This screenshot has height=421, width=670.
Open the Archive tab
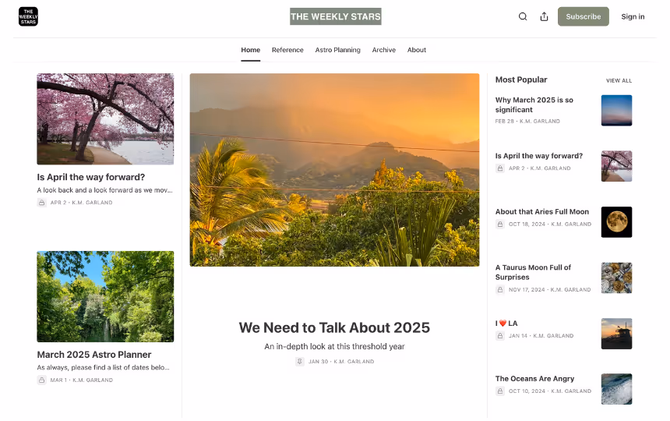click(x=384, y=50)
